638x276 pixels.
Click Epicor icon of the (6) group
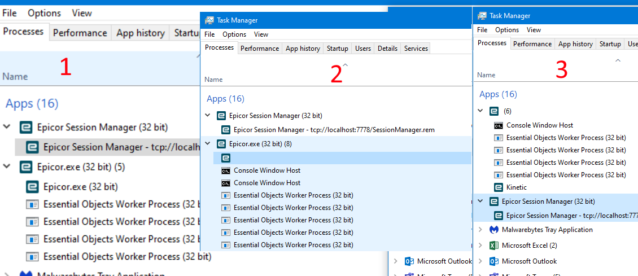click(x=494, y=111)
